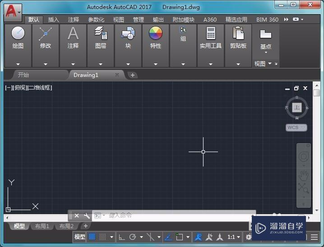The height and width of the screenshot is (247, 324).
Task: Open the Modify (修改) panel icon
Action: 46,33
